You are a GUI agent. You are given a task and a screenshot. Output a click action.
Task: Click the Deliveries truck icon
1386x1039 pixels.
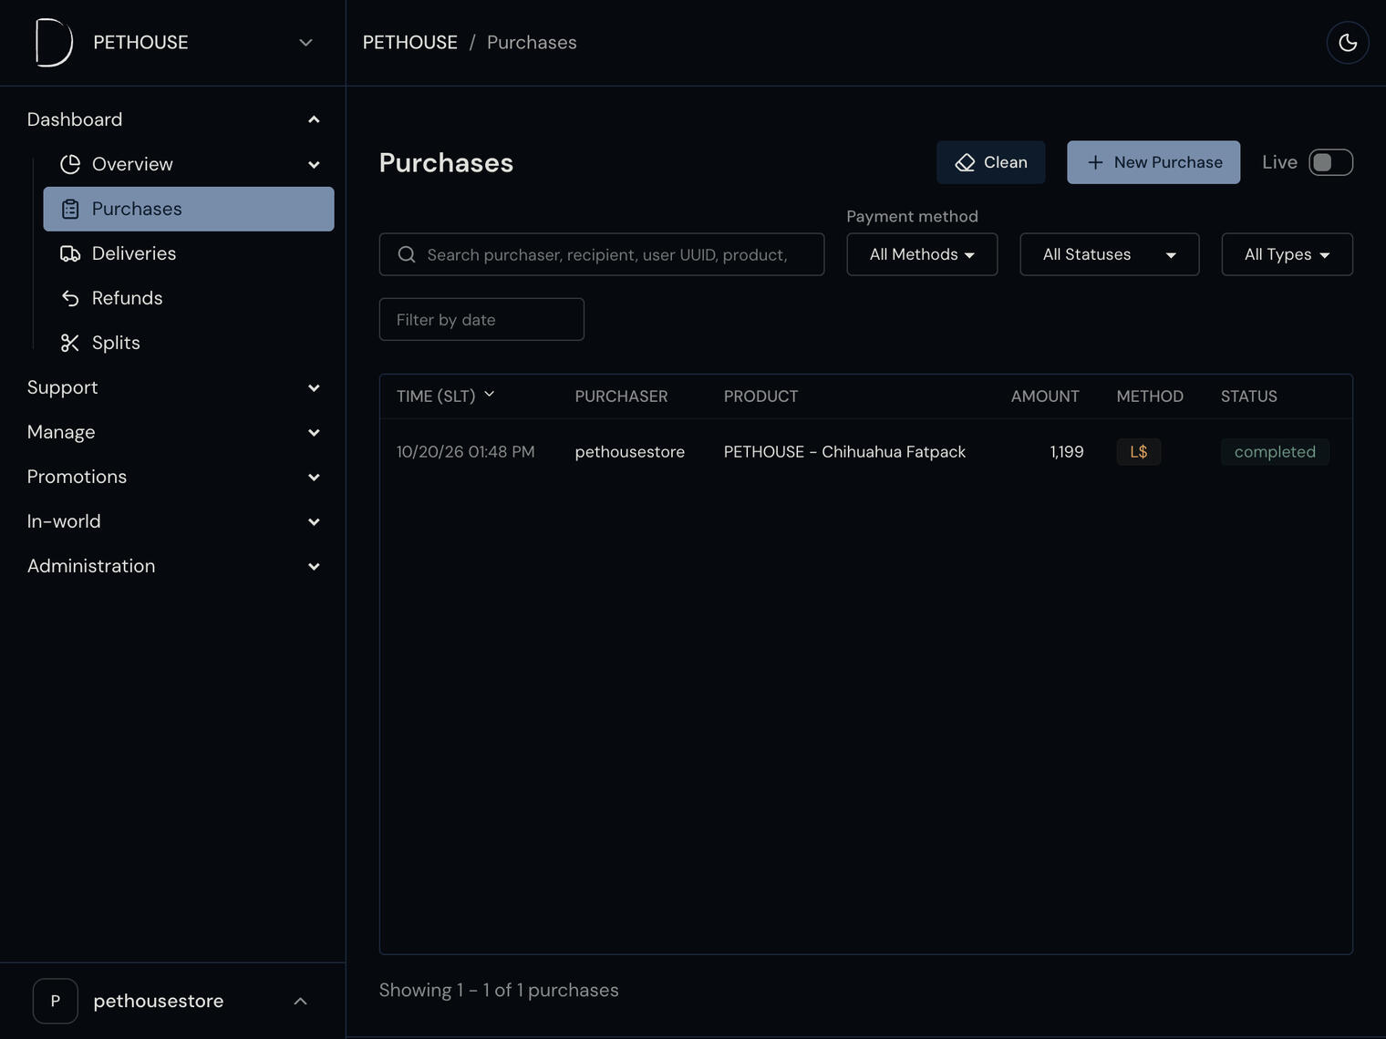click(x=70, y=253)
